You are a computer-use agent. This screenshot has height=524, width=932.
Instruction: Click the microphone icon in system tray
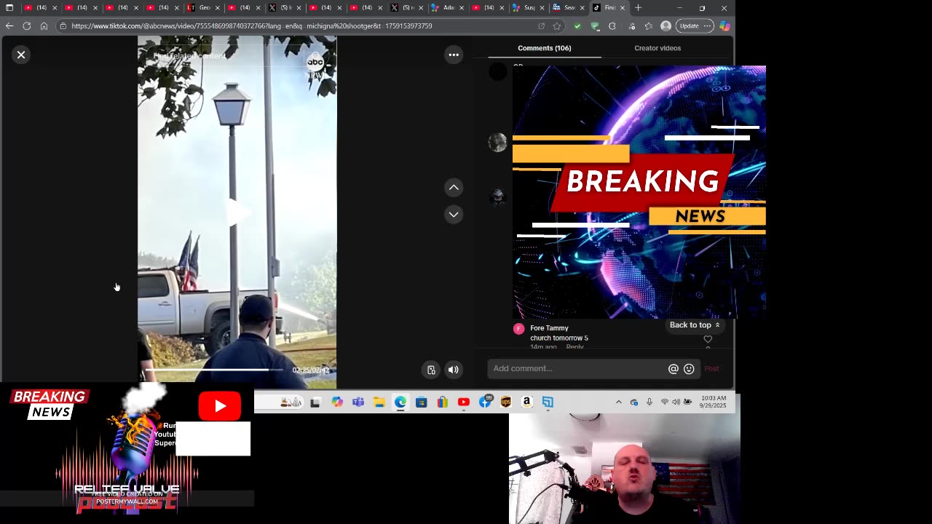(649, 402)
